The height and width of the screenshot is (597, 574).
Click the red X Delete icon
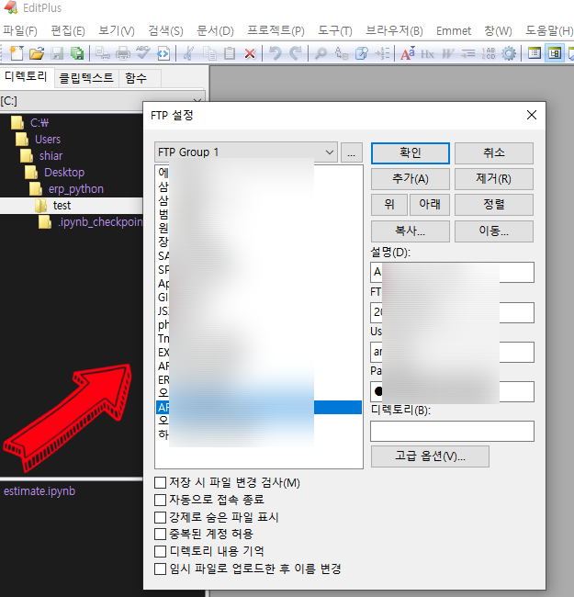click(250, 53)
